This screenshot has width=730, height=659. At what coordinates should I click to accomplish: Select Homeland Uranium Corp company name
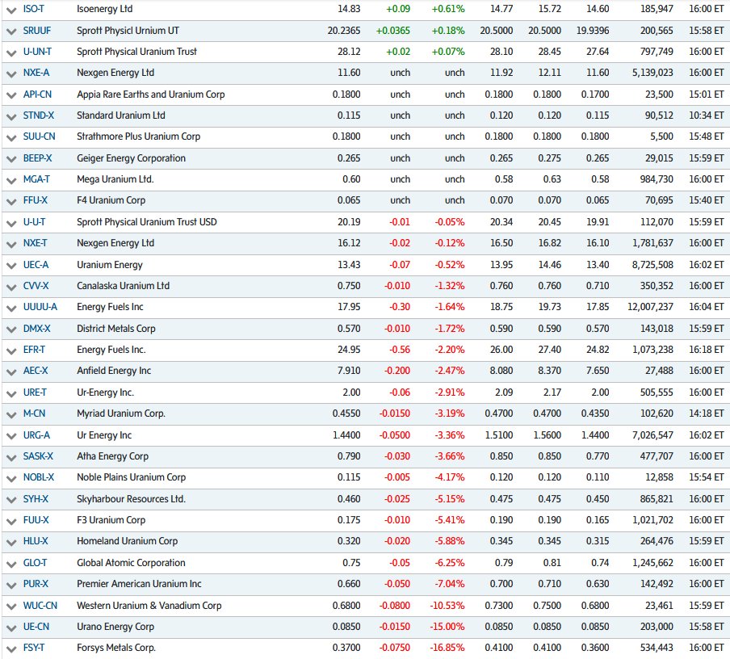coord(127,541)
